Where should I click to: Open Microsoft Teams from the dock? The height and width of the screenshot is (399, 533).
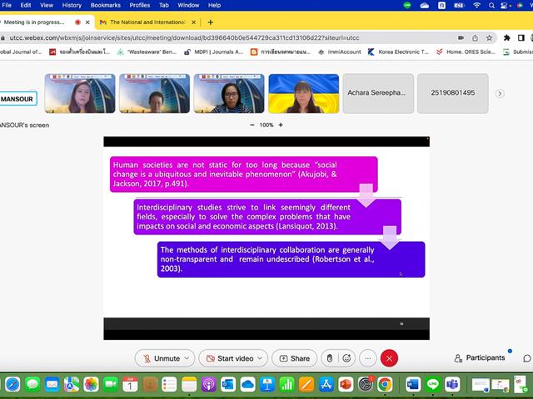click(x=452, y=384)
